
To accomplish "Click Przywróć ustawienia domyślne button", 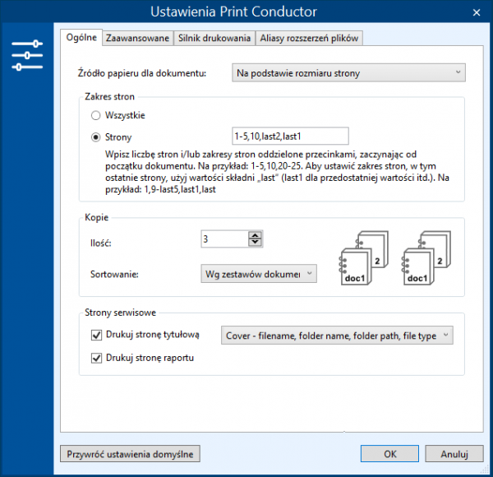I will click(x=130, y=453).
